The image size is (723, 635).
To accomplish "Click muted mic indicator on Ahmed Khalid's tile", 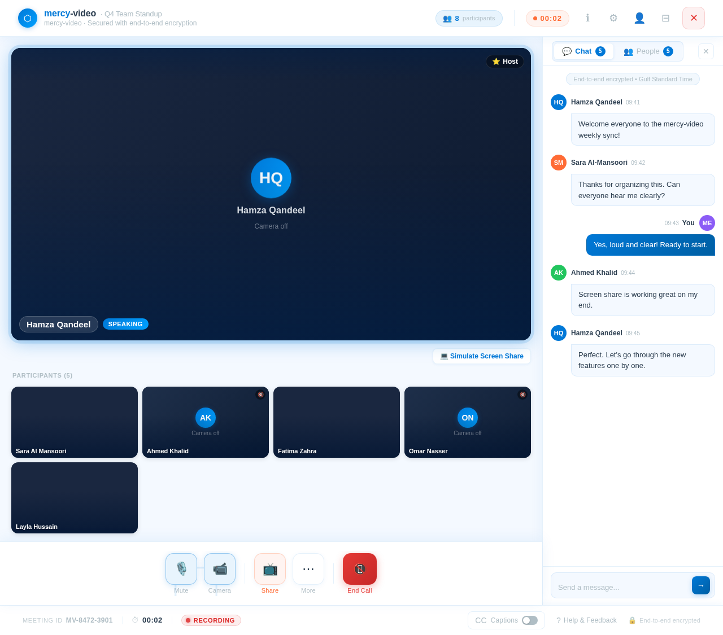I will pos(261,394).
